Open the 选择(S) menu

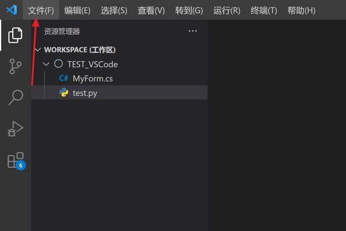(x=114, y=10)
